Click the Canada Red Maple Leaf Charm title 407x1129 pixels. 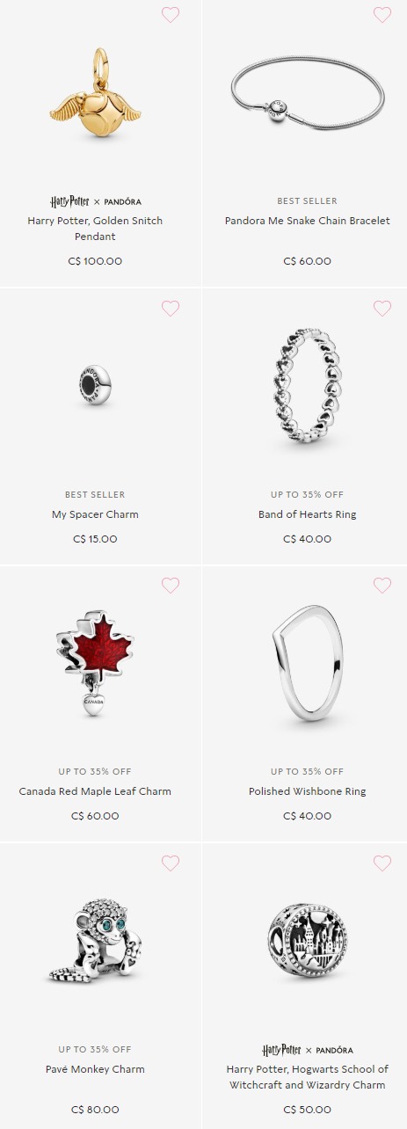95,791
